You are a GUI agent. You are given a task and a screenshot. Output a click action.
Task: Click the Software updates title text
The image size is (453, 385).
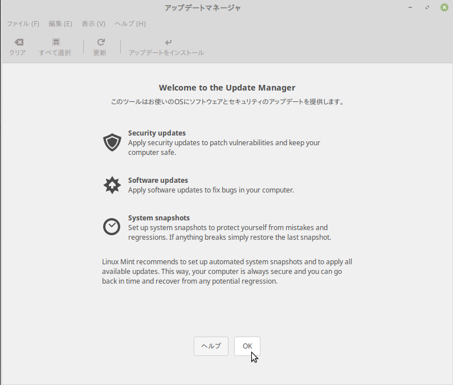point(158,180)
